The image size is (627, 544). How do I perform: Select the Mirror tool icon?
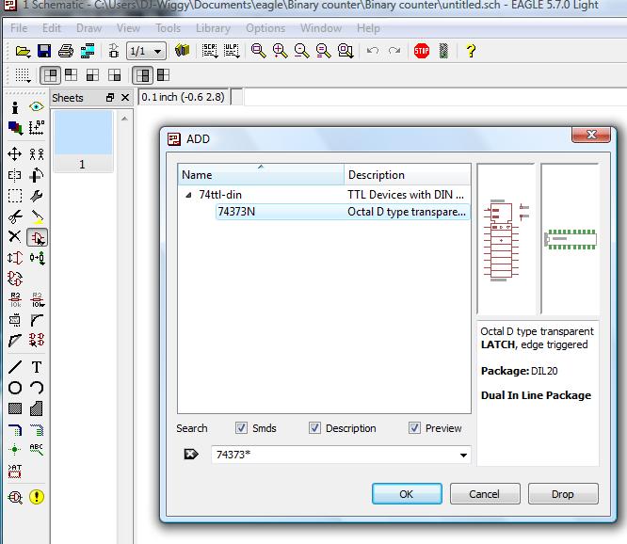[15, 175]
